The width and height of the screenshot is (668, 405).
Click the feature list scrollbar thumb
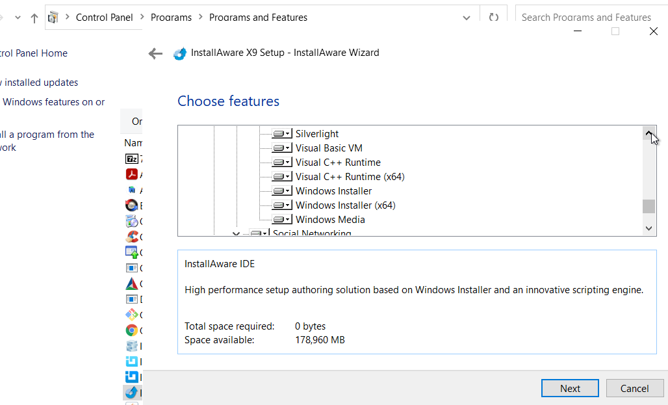tap(649, 206)
